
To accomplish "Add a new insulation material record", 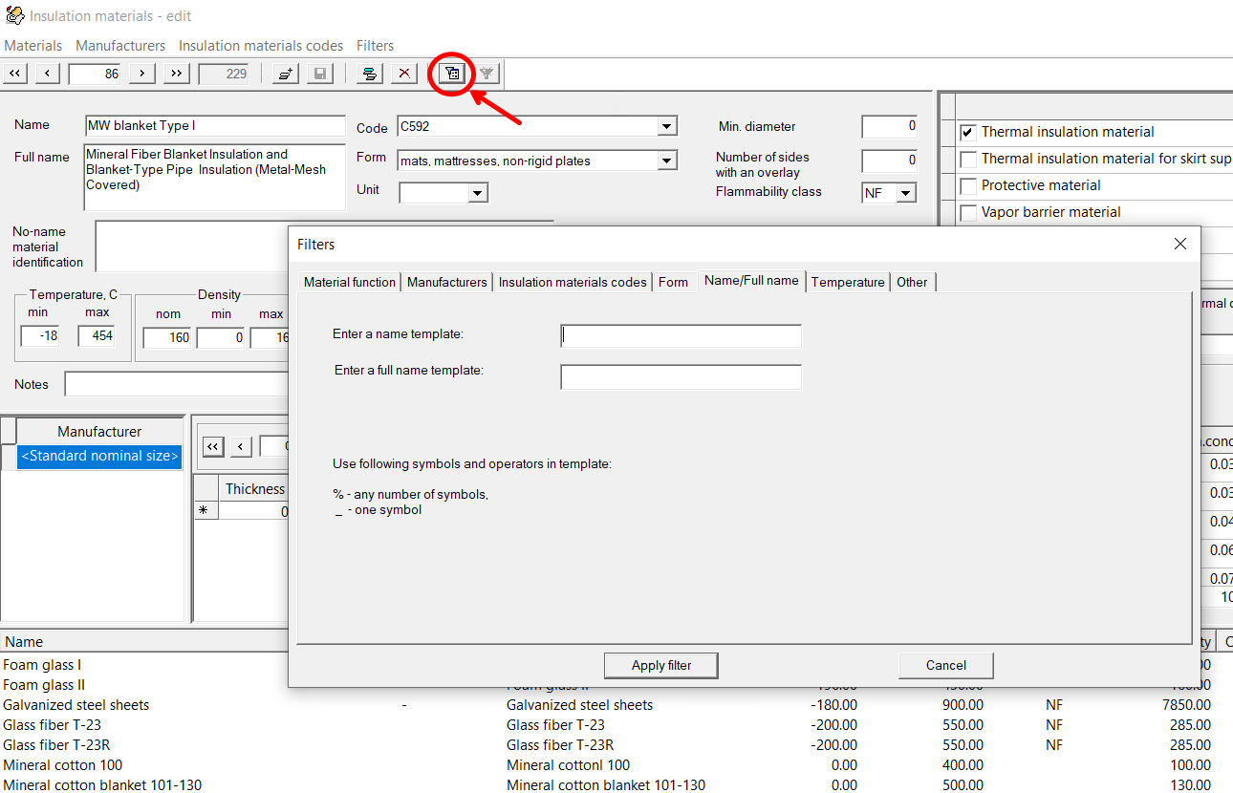I will [x=285, y=74].
